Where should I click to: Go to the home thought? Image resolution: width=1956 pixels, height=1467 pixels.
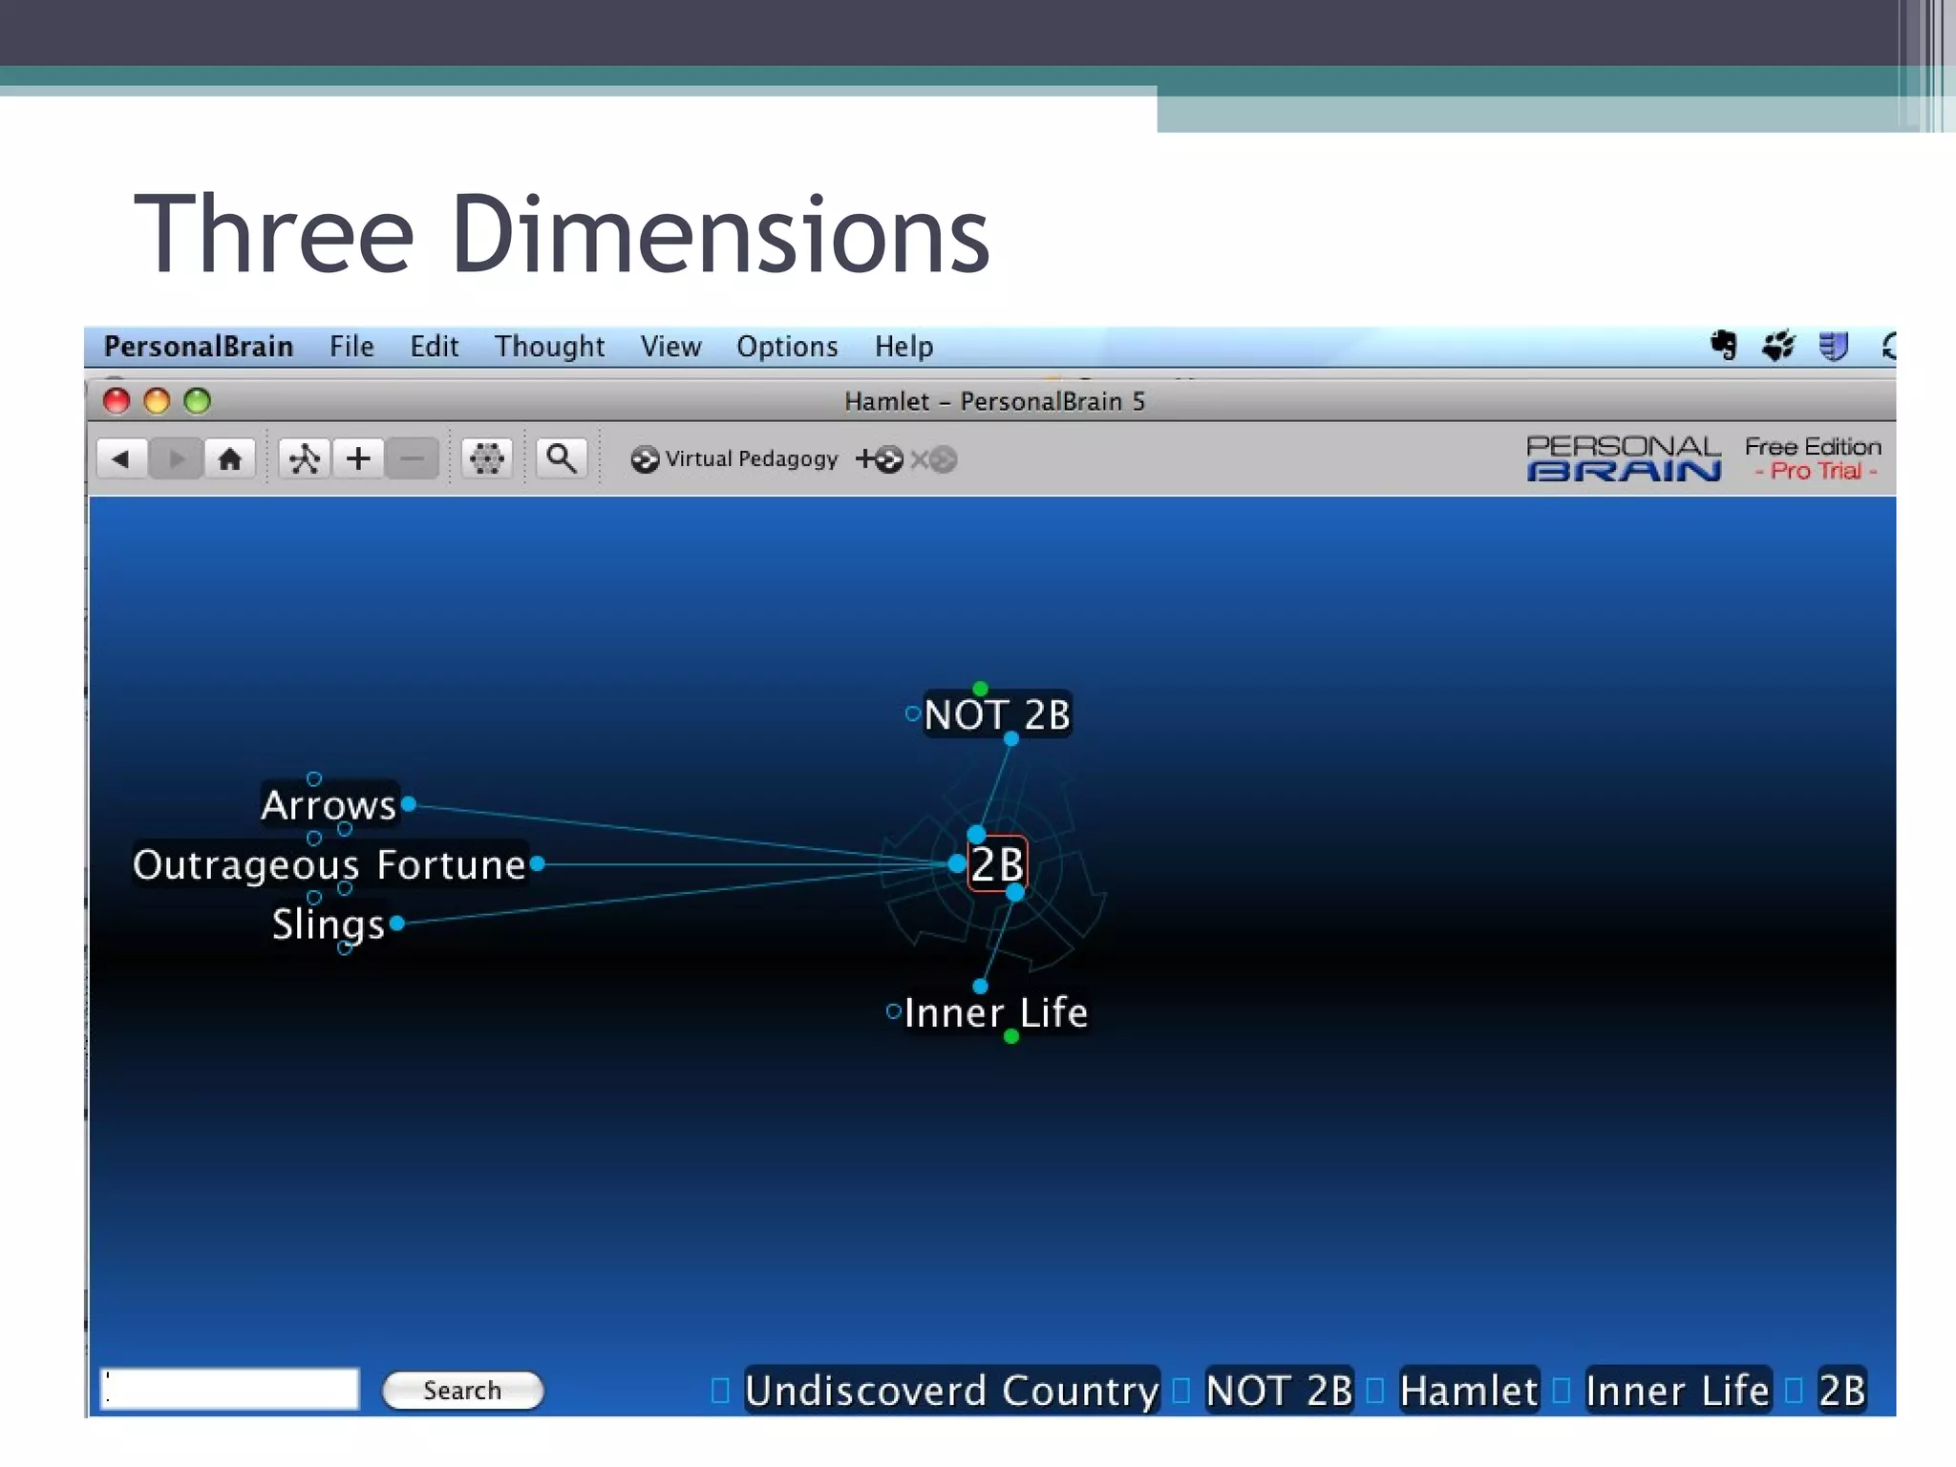tap(229, 459)
